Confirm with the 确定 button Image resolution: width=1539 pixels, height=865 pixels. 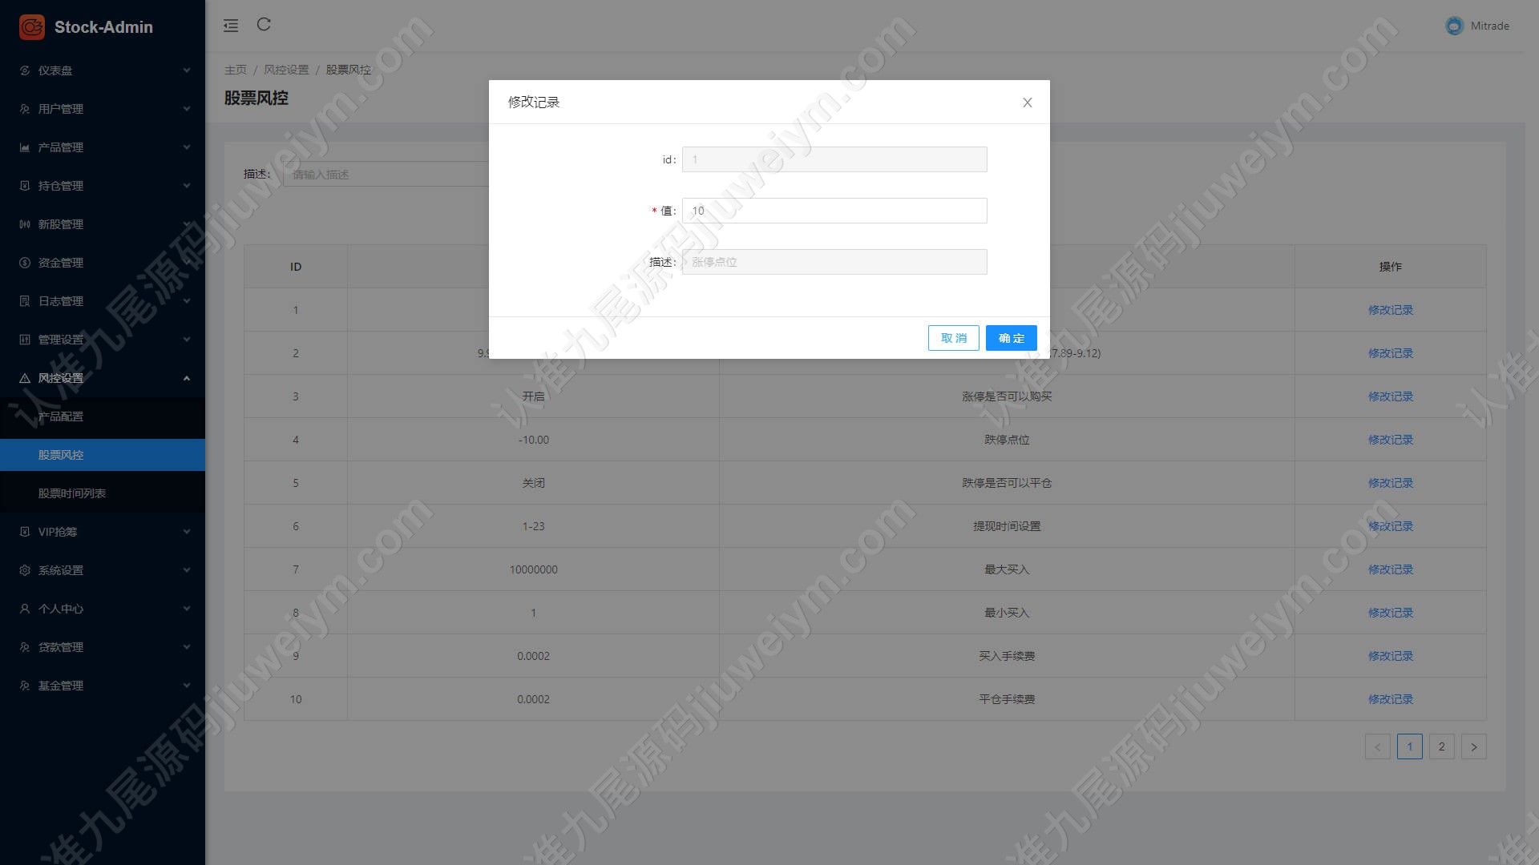(x=1011, y=338)
